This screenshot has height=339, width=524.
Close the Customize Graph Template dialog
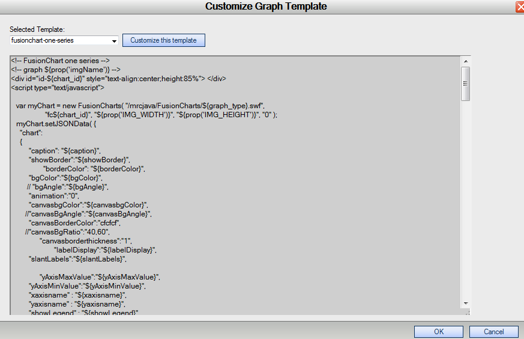[x=520, y=7]
